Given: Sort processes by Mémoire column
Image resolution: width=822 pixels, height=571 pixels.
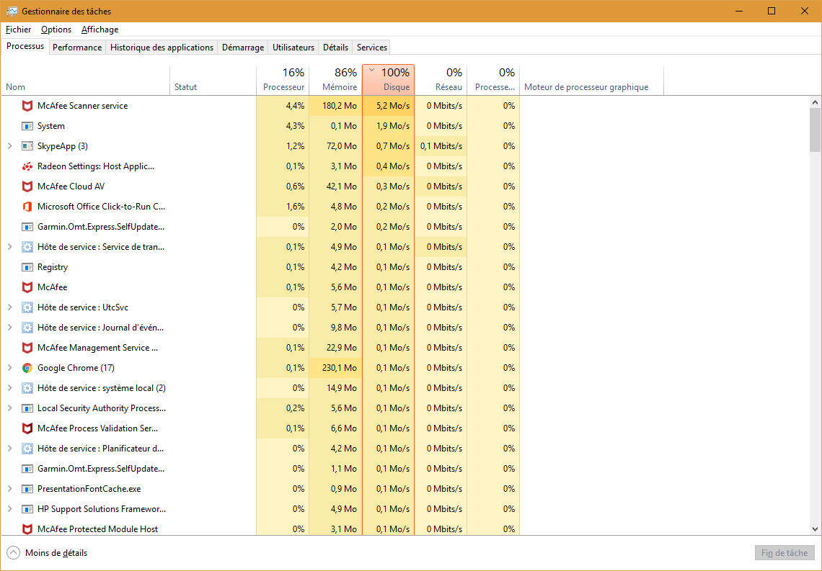Looking at the screenshot, I should tap(335, 80).
